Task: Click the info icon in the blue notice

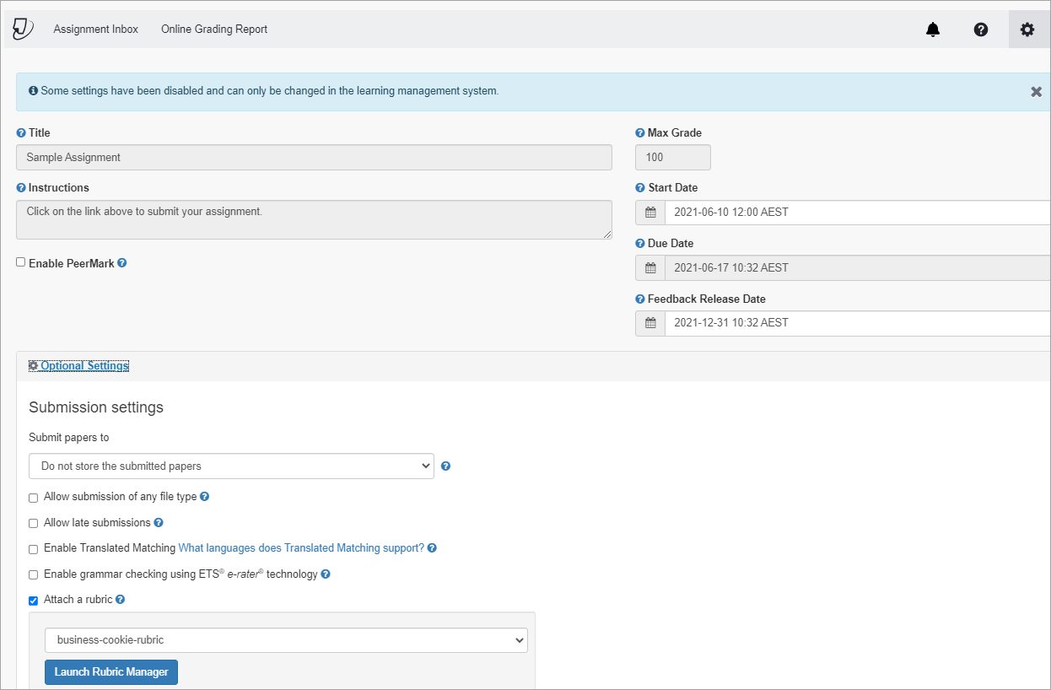Action: point(33,91)
